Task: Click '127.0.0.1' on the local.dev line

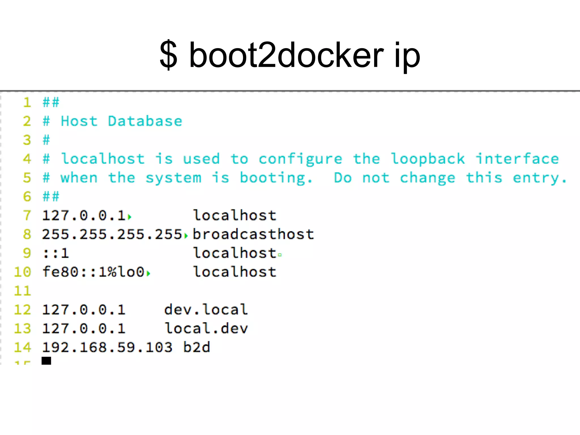Action: coord(84,329)
